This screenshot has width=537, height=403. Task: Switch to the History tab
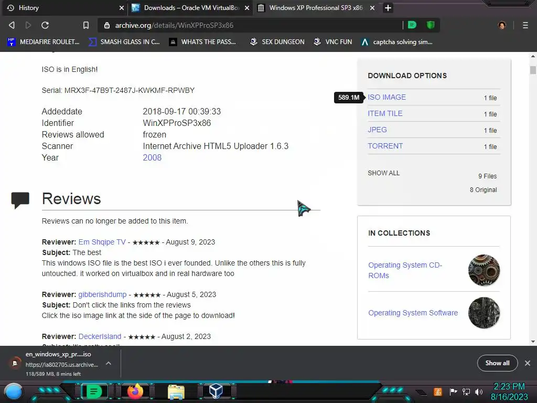pos(65,8)
